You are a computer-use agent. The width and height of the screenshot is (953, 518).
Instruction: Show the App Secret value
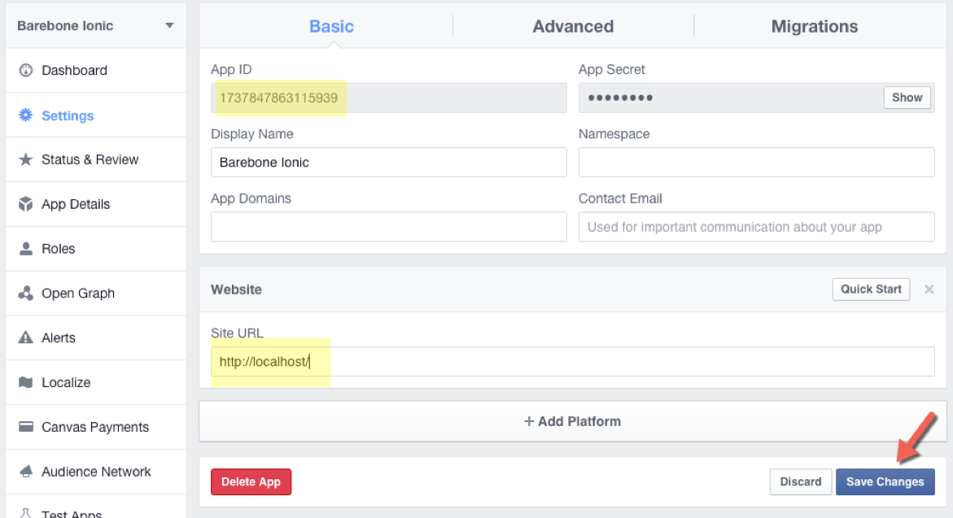907,98
